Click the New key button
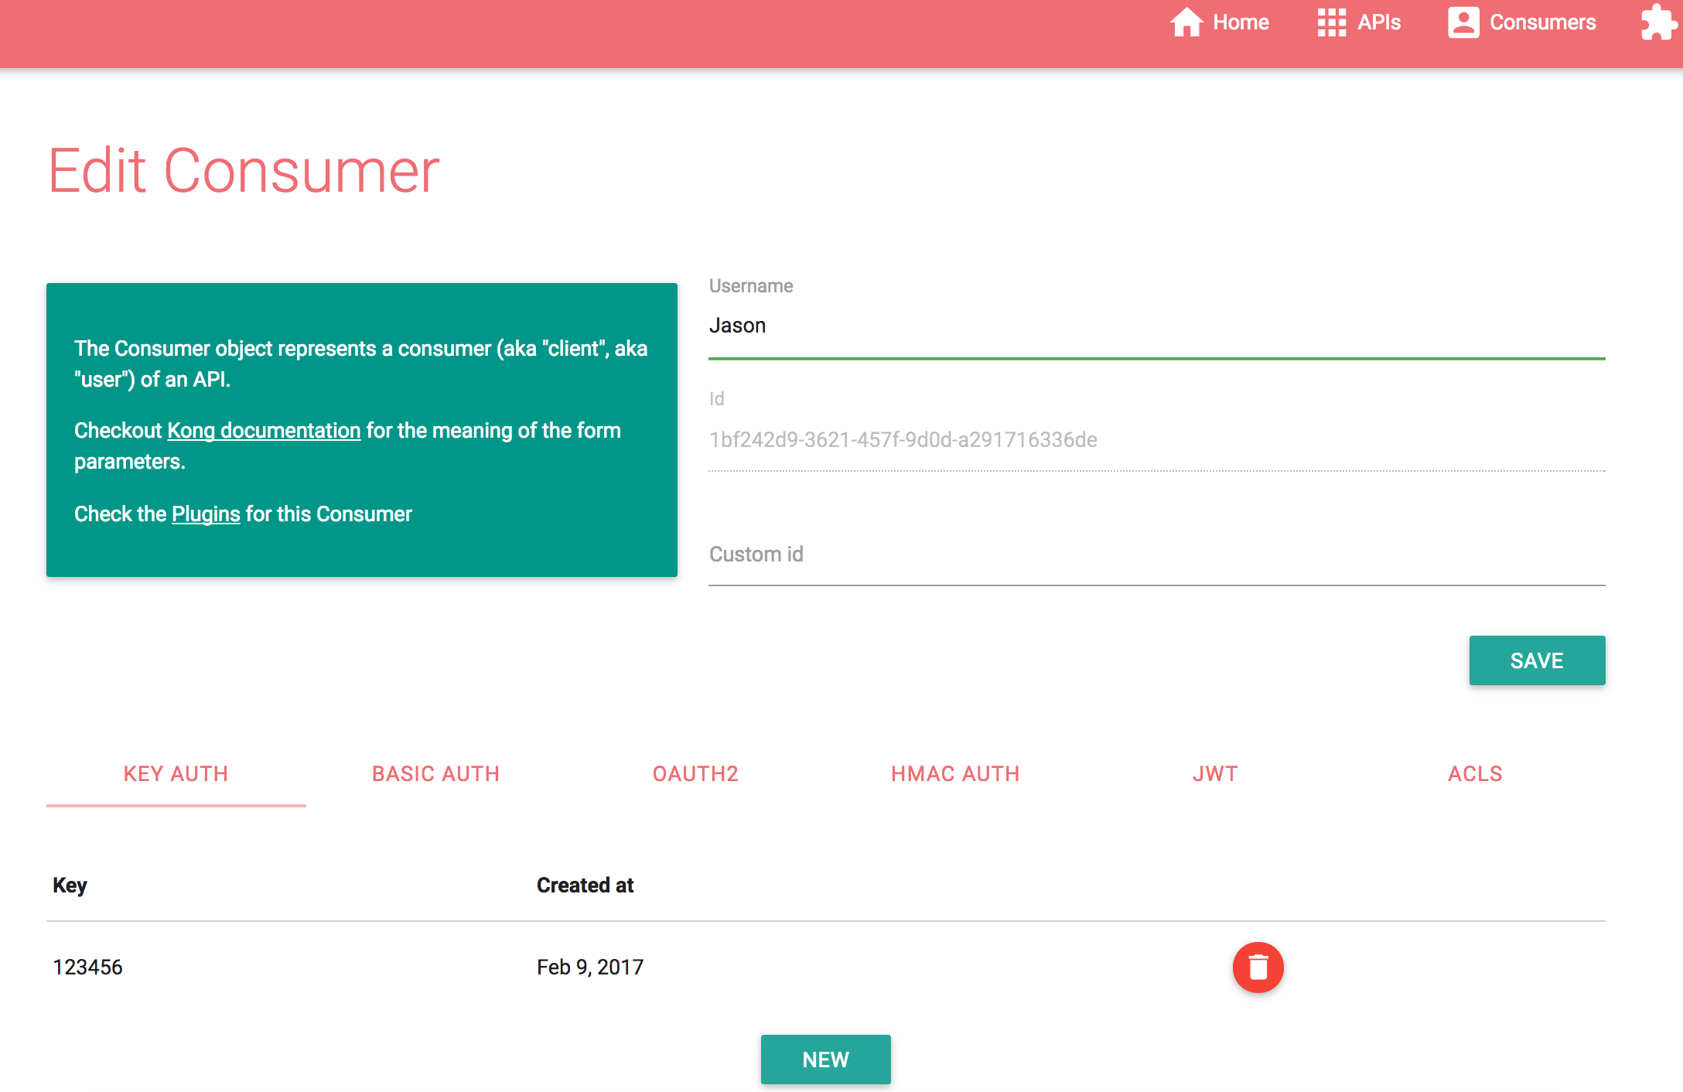This screenshot has width=1683, height=1092. [x=825, y=1059]
